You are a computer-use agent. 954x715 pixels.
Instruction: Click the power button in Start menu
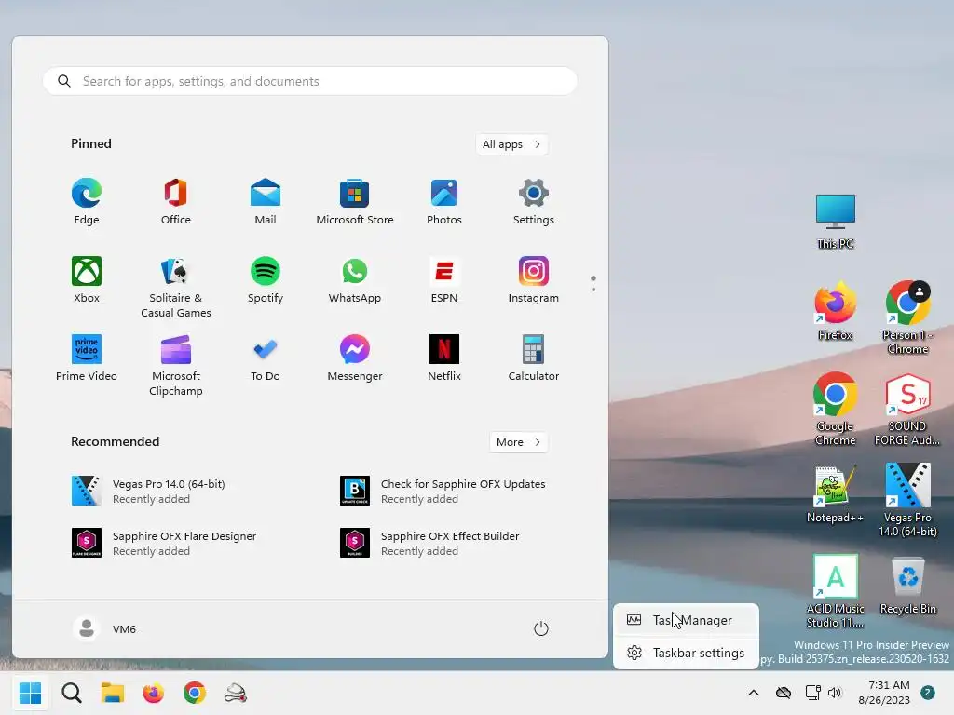[x=541, y=628]
